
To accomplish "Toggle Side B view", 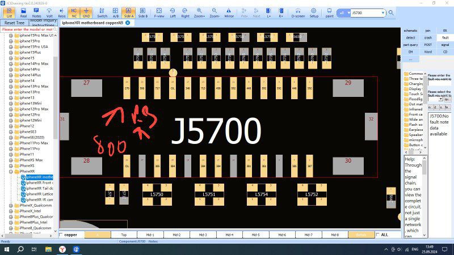I will tap(143, 12).
